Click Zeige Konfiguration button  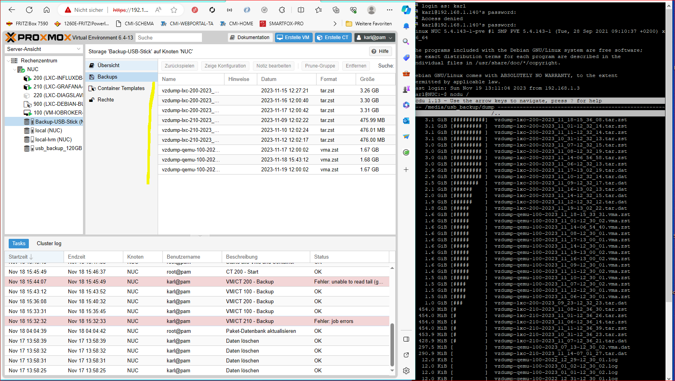point(225,66)
